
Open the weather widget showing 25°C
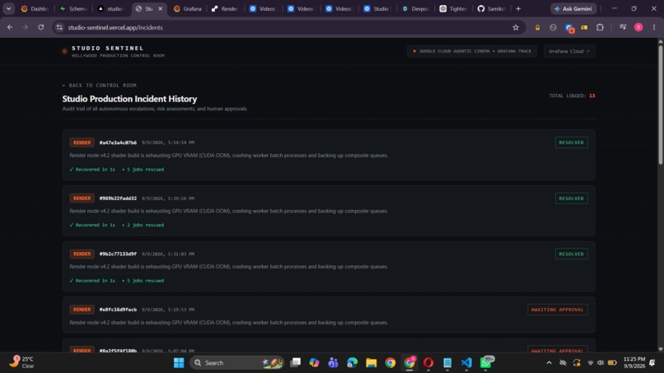coord(22,362)
